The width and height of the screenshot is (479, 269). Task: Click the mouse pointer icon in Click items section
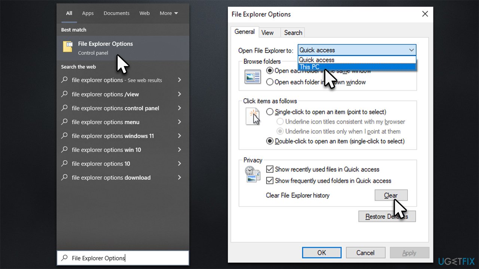point(254,117)
